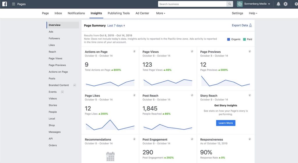The width and height of the screenshot is (298, 163).
Task: Open the Sonnenberg Media account dropdown arrow
Action: click(269, 4)
